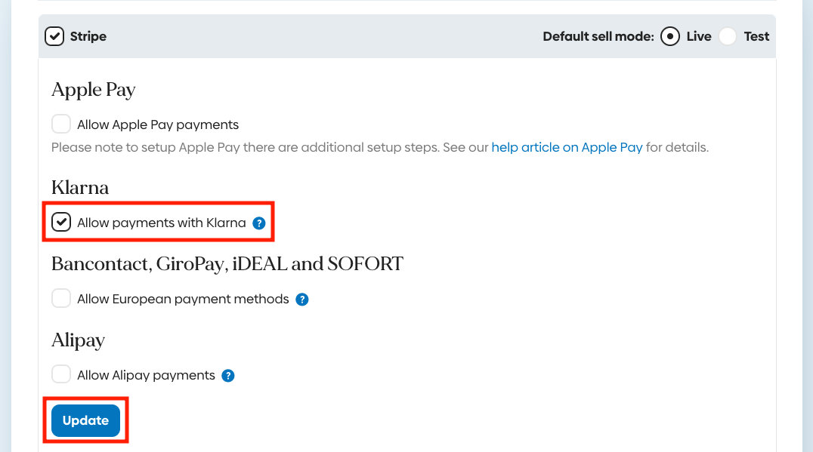Click the Allow European payment methods label text
The width and height of the screenshot is (813, 452).
[x=183, y=299]
